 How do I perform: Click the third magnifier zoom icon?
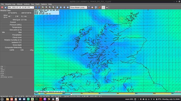(50, 7)
